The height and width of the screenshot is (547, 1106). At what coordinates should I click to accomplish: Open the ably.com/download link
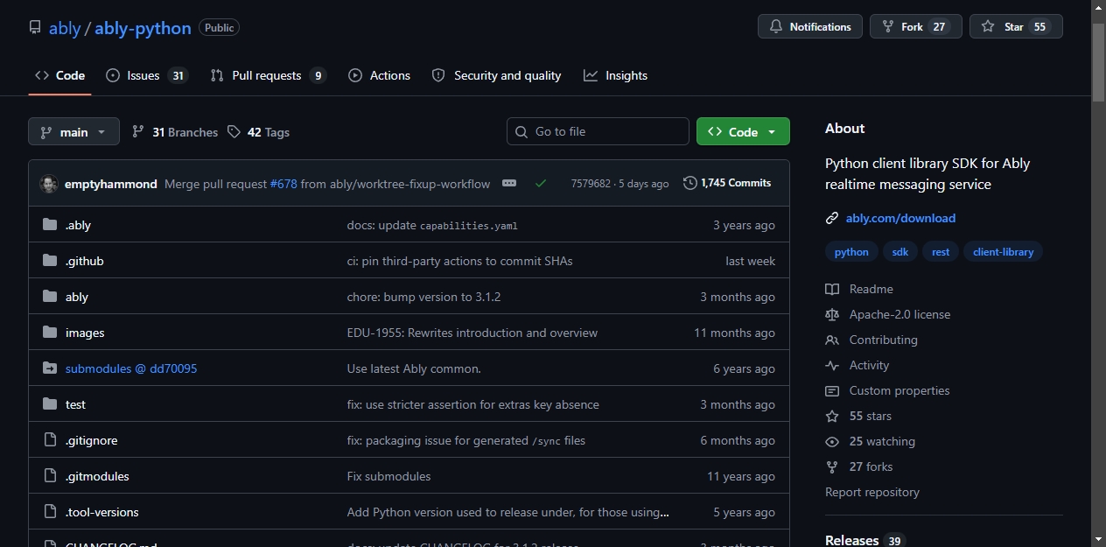(x=900, y=218)
